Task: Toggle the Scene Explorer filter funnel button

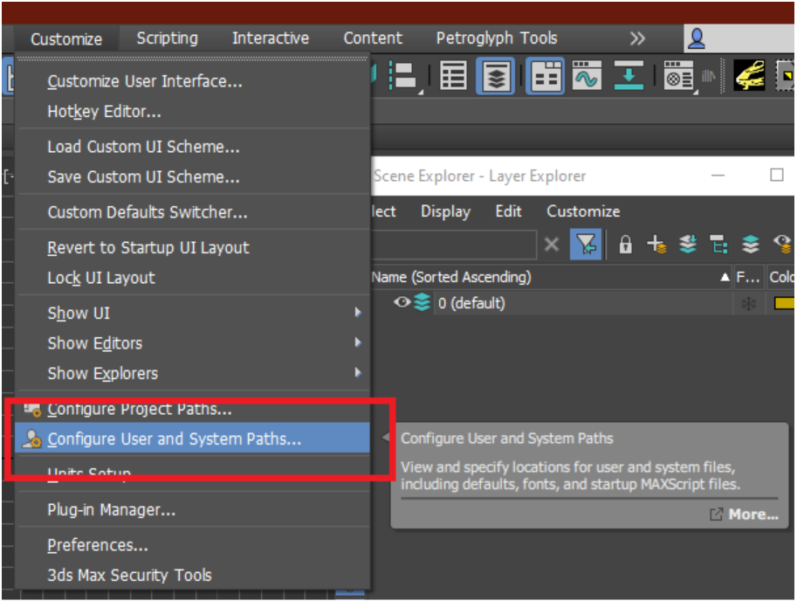Action: click(586, 245)
